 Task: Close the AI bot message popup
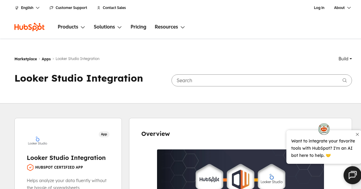[357, 134]
